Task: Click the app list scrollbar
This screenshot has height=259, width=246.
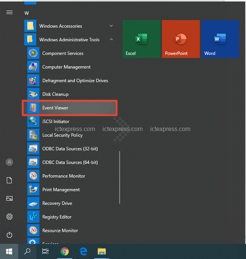Action: tap(120, 177)
